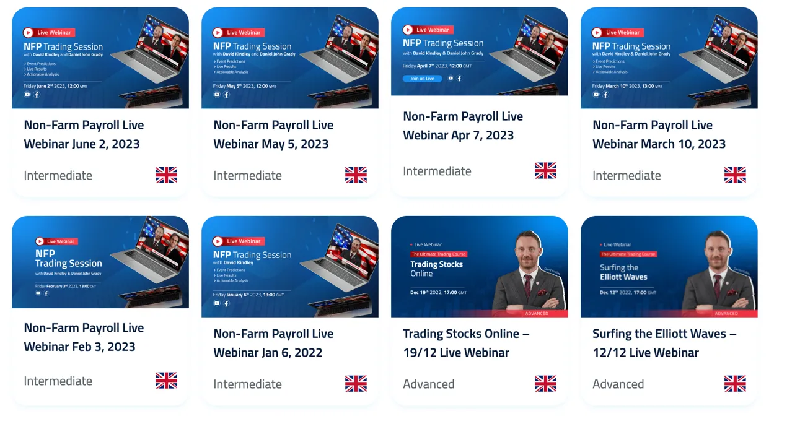Open Surfing the Elliott Waves 12/12 webinar title
Image resolution: width=787 pixels, height=424 pixels.
click(x=664, y=343)
